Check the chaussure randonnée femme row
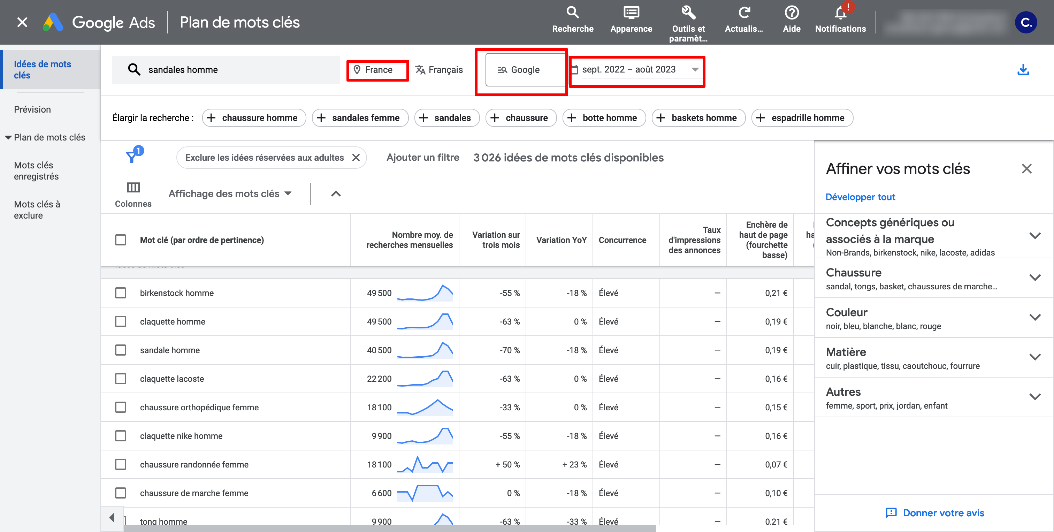The height and width of the screenshot is (532, 1054). pos(120,464)
